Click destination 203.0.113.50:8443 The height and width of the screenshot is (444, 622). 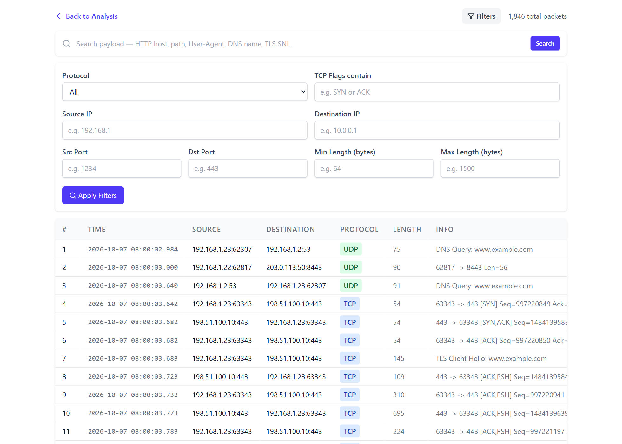[x=294, y=267]
